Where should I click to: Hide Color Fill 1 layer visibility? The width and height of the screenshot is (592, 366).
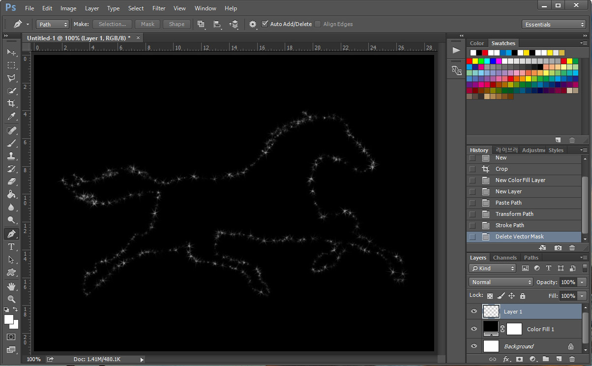(474, 329)
